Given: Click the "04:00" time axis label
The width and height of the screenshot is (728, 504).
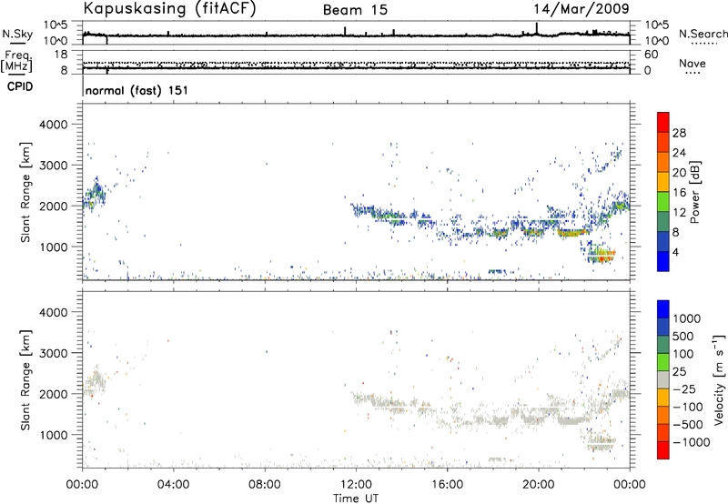Looking at the screenshot, I should (x=174, y=485).
